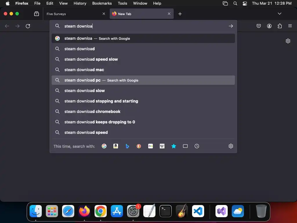
Task: Close the Five Surveys tab
Action: [104, 14]
